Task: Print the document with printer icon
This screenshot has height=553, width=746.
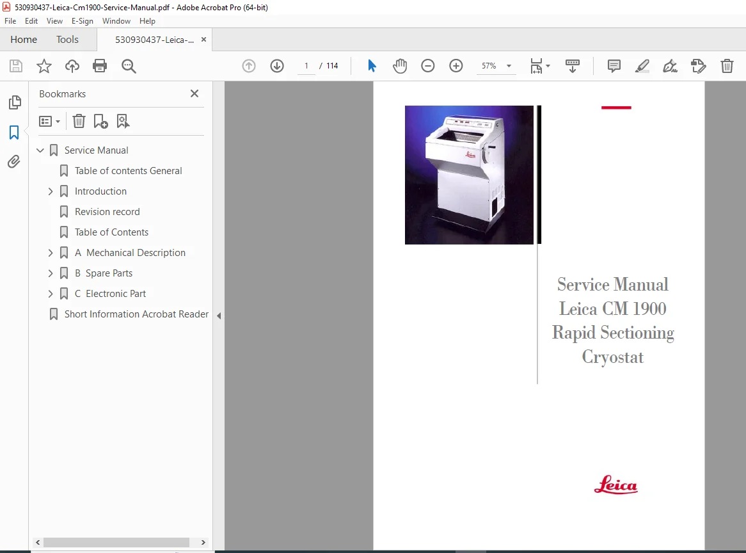Action: (100, 66)
